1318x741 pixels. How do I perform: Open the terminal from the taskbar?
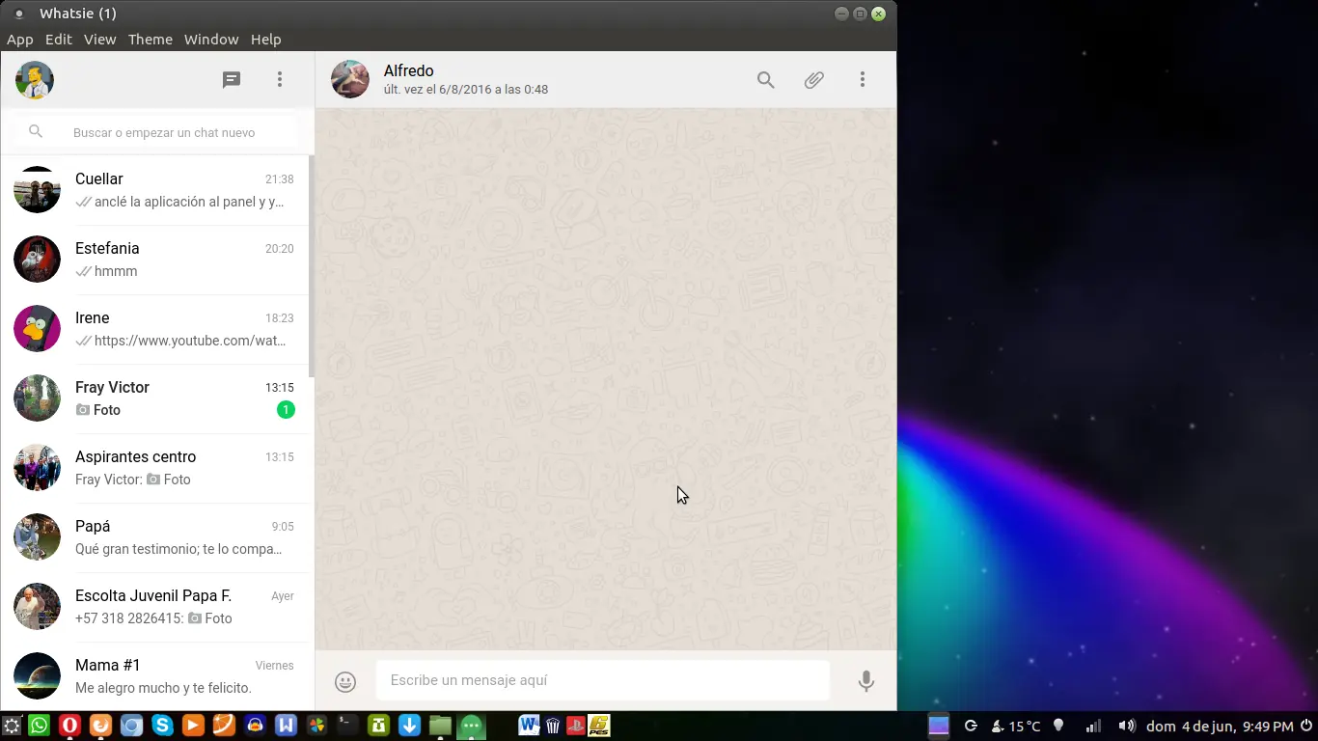[x=347, y=726]
